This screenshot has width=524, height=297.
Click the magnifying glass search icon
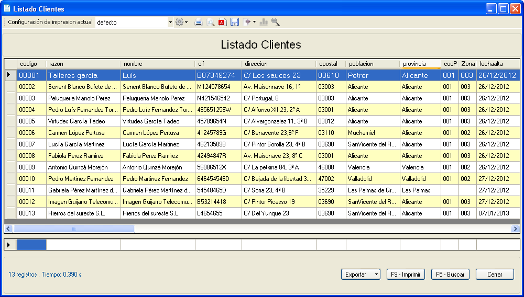(275, 22)
